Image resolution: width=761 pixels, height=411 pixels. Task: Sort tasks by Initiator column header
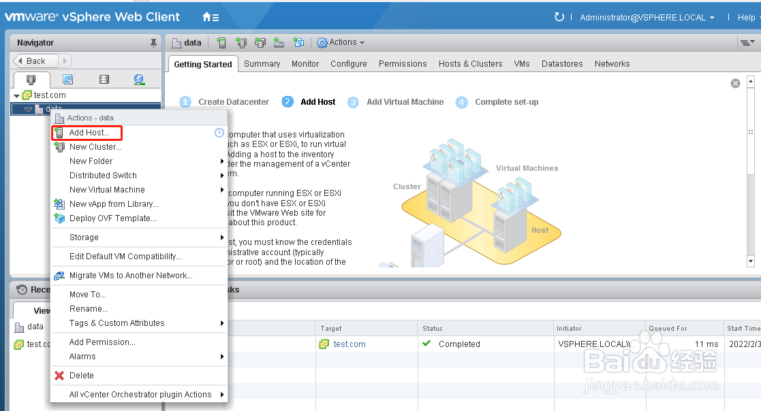click(x=600, y=328)
